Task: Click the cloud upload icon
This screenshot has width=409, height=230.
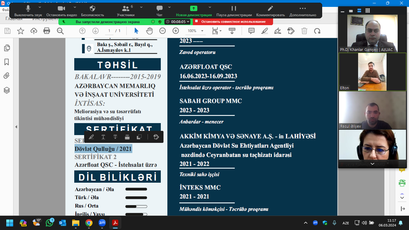Action: 34,31
